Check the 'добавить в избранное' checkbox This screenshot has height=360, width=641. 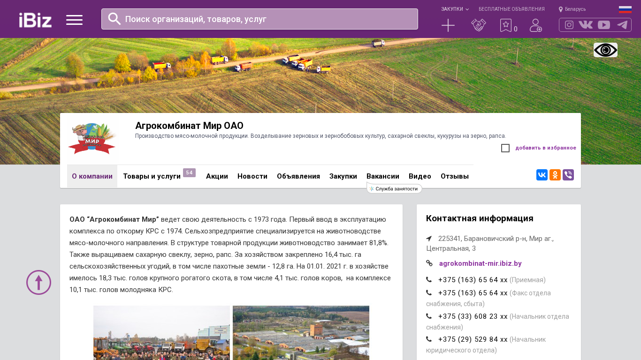click(x=505, y=148)
